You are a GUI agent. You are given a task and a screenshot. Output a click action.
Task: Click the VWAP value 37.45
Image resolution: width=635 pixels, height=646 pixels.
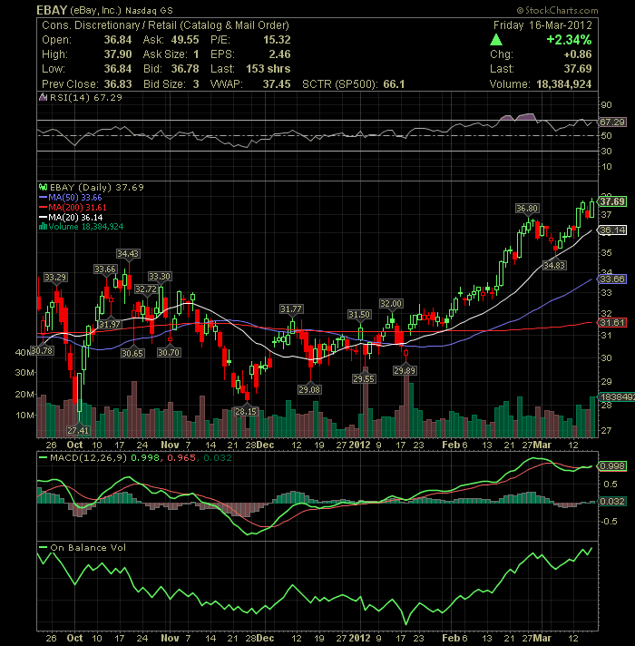pyautogui.click(x=277, y=84)
